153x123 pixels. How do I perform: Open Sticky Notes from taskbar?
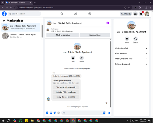click(x=26, y=121)
